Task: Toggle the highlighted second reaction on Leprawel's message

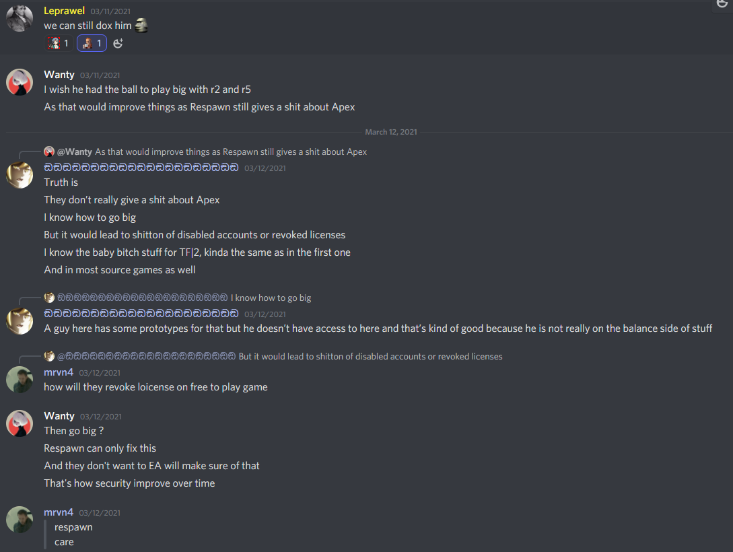Action: pos(92,43)
